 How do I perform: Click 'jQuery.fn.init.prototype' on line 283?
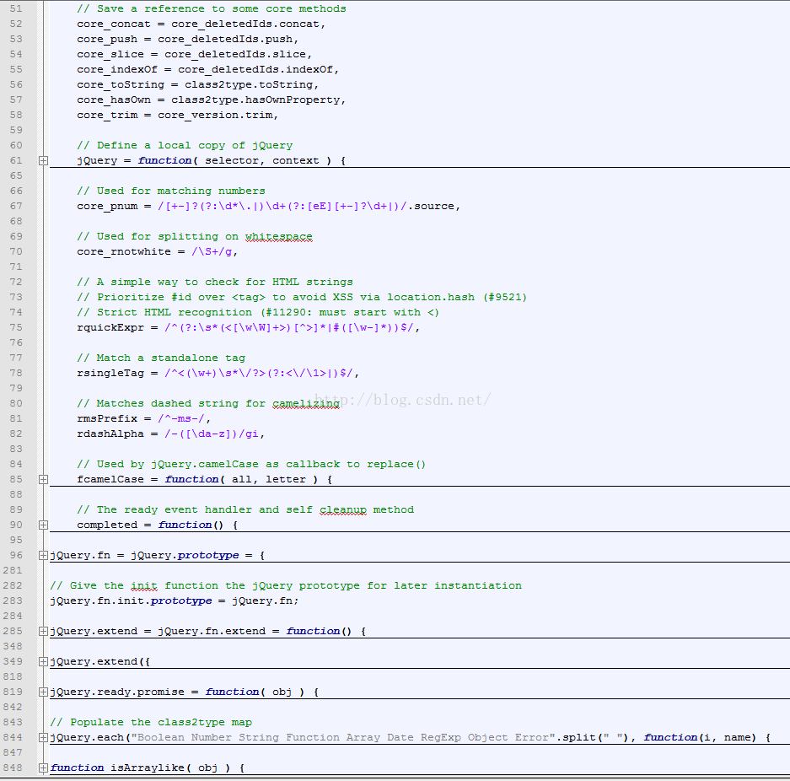coord(131,601)
